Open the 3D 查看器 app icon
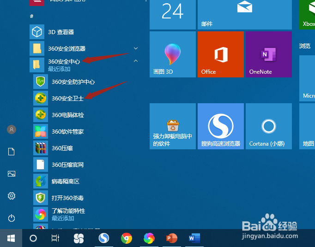This screenshot has width=315, height=247. pyautogui.click(x=37, y=32)
